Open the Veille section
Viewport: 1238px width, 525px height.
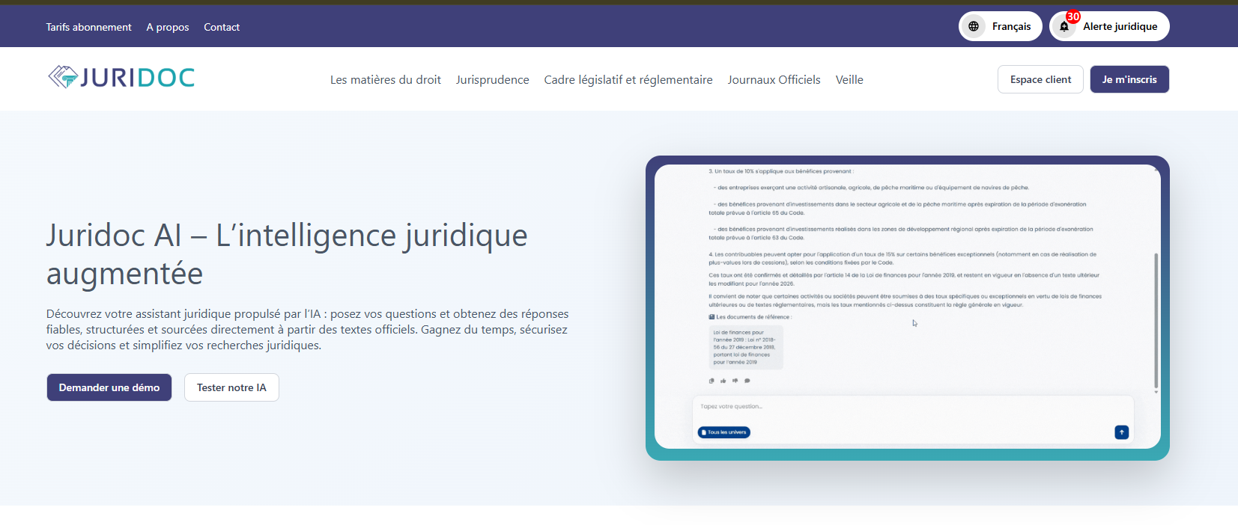(849, 79)
